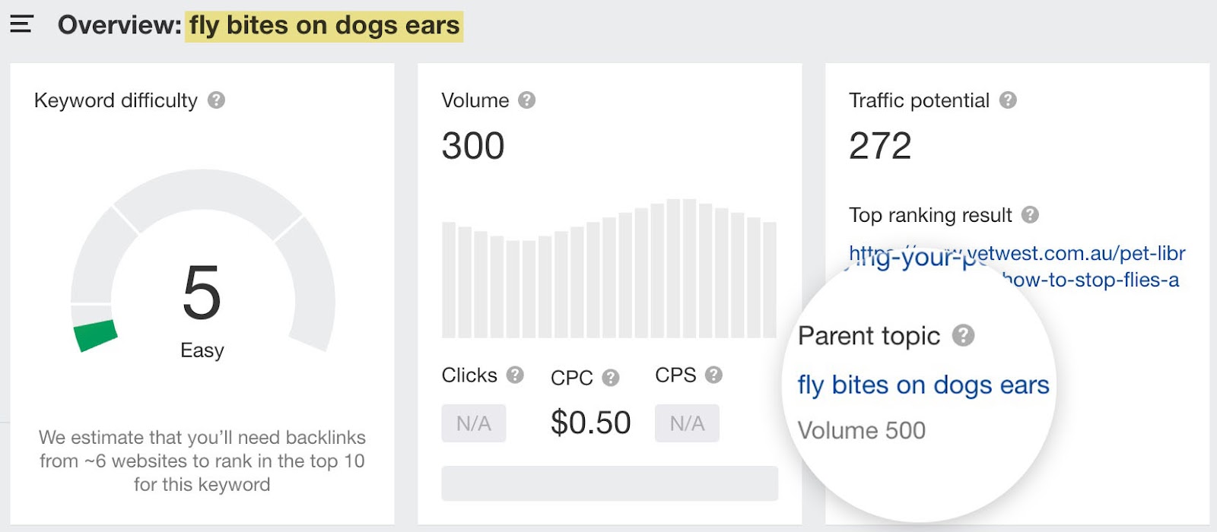Click the $0.50 CPC value

[x=591, y=422]
